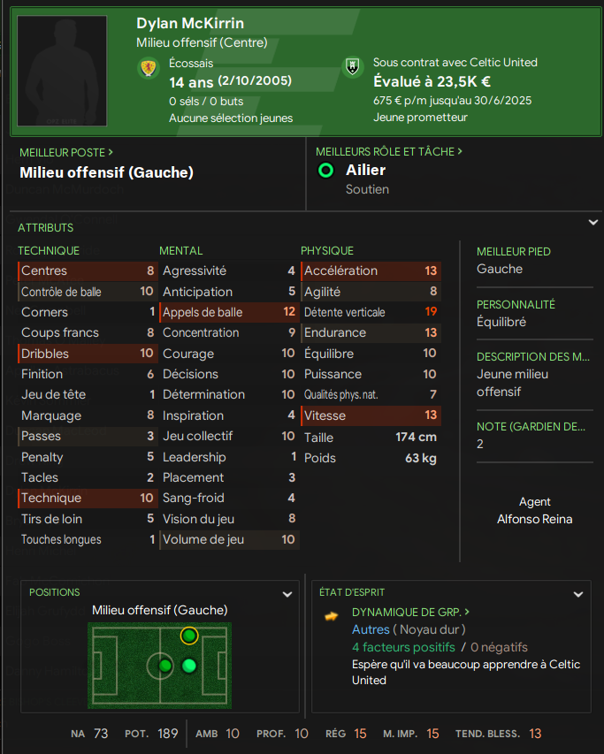Click the Scottish national team badge icon
This screenshot has height=754, width=604.
pyautogui.click(x=148, y=68)
